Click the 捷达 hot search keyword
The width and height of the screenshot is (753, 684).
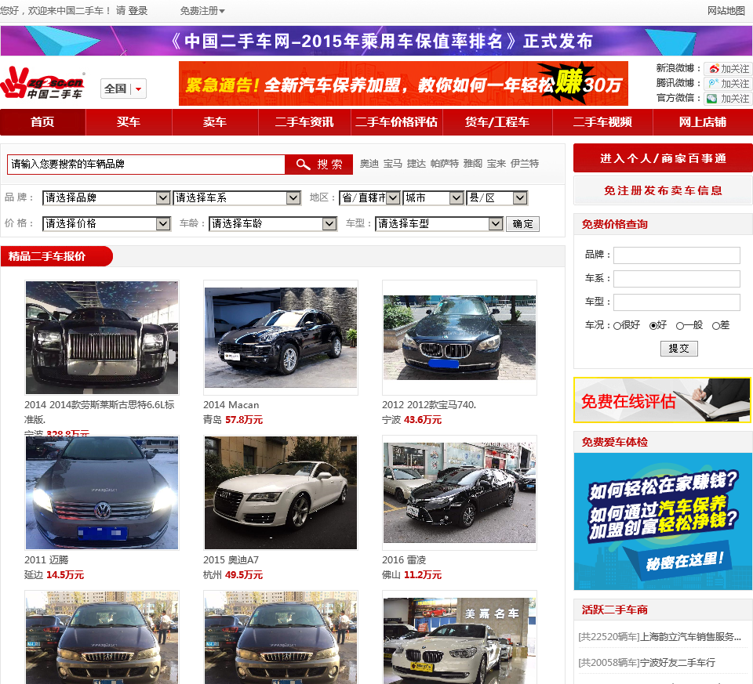(x=417, y=164)
